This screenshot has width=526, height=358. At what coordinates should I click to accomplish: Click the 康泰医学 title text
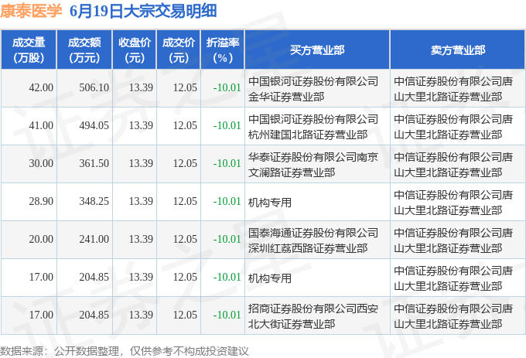pyautogui.click(x=31, y=11)
